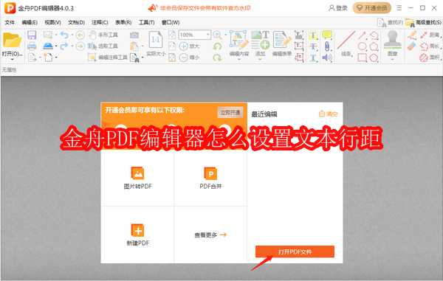Click the yellow sticky note comment icon
The image size is (443, 281).
[327, 35]
